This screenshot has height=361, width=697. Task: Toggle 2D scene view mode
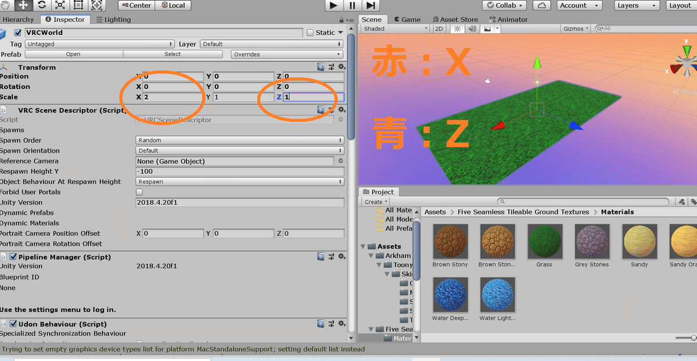coord(439,28)
